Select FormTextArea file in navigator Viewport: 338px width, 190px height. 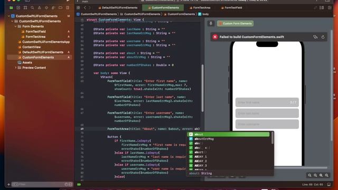coord(35,36)
